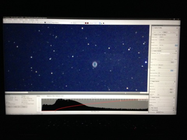Click the button at the histogram's top right
The width and height of the screenshot is (187, 140).
pos(143,100)
